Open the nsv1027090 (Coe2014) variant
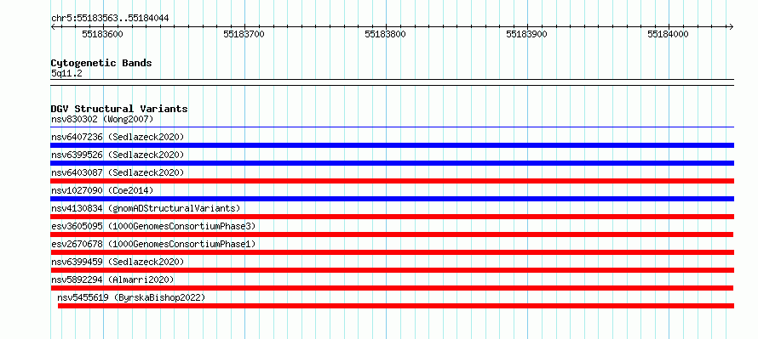The width and height of the screenshot is (758, 339). pos(102,190)
